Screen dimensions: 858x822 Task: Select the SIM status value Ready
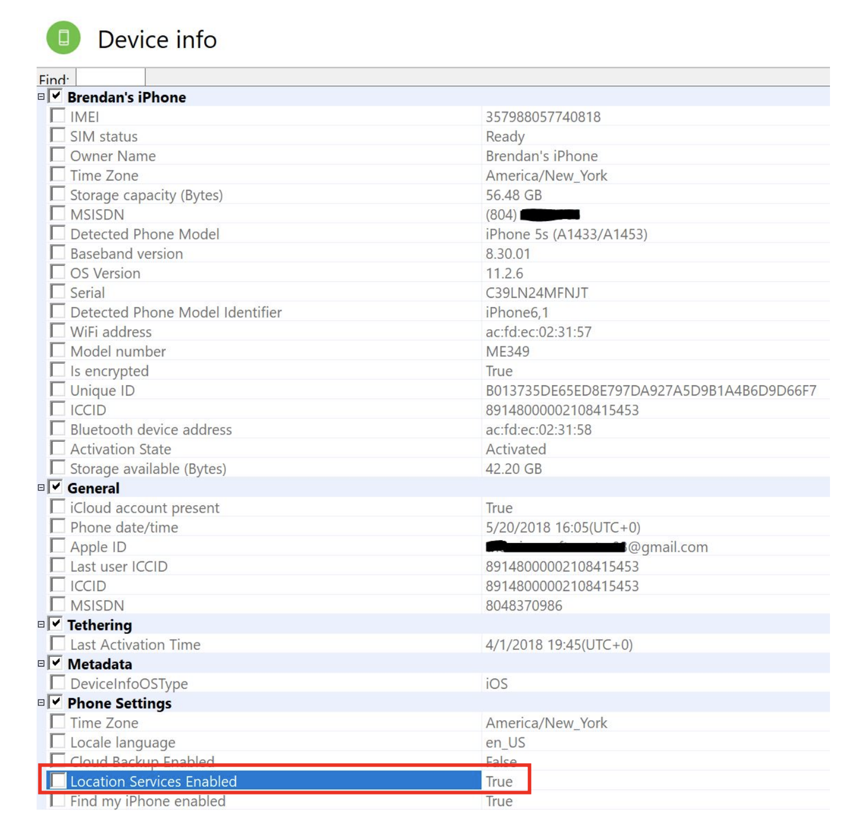505,136
